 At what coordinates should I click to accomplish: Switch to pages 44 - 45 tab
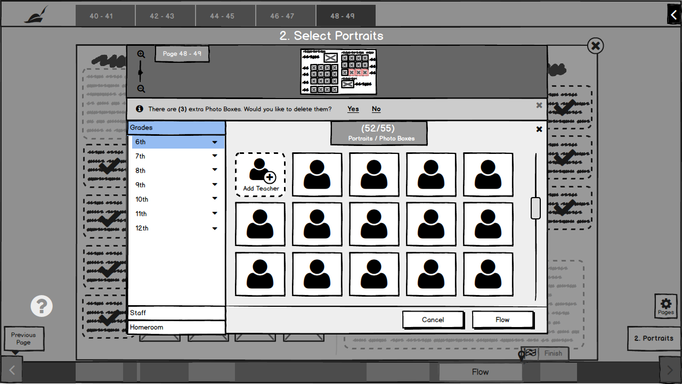coord(225,16)
